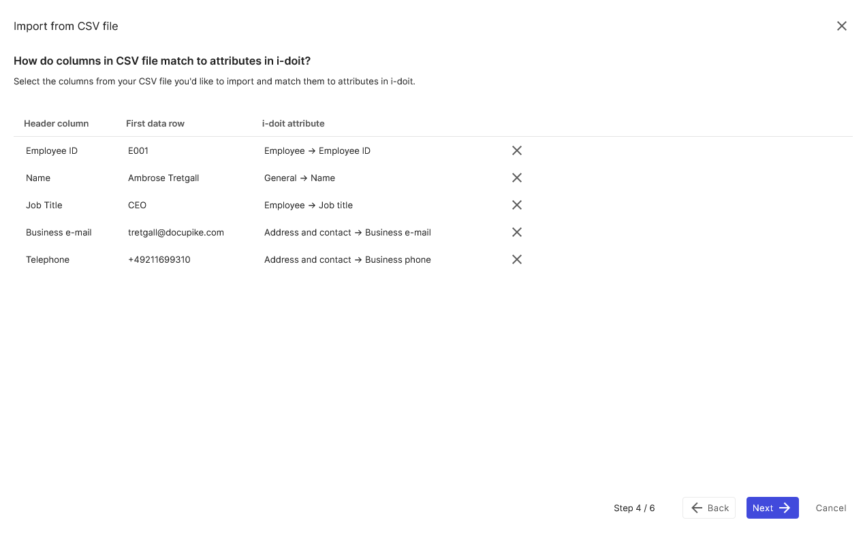Image resolution: width=863 pixels, height=535 pixels.
Task: Go back to the previous step
Action: click(709, 508)
